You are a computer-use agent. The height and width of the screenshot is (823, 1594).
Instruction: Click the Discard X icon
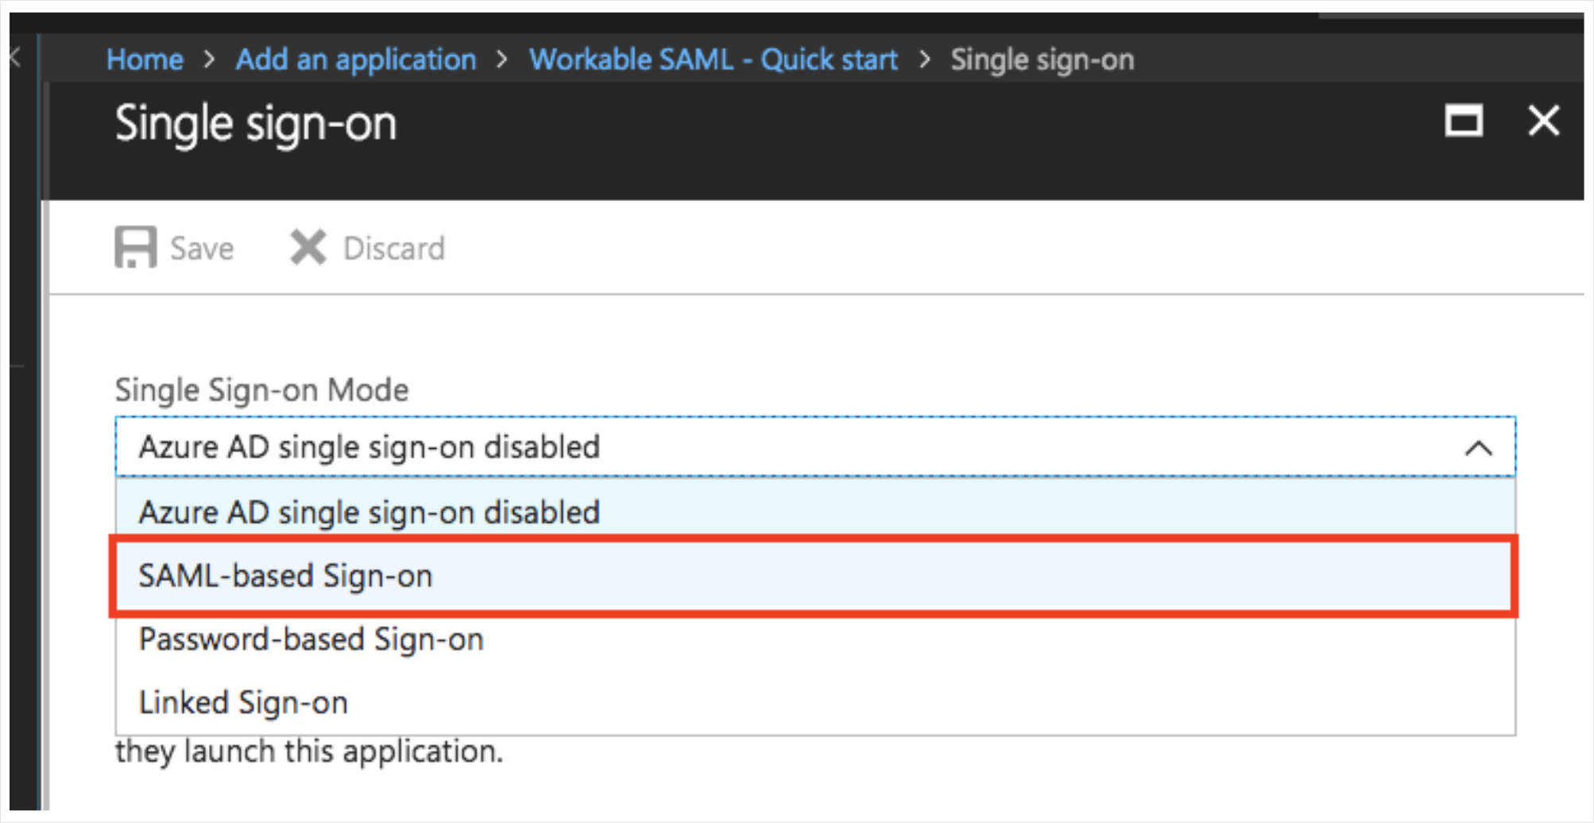pos(308,247)
